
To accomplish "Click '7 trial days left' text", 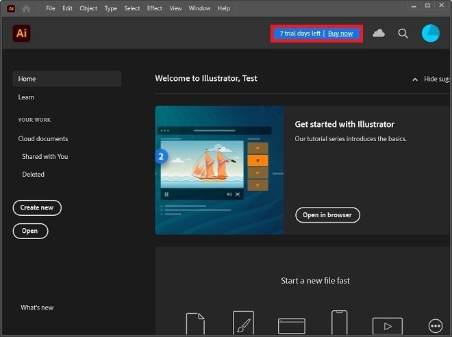I will click(300, 34).
